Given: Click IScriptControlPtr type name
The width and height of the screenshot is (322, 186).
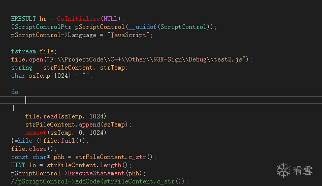Looking at the screenshot, I should [41, 27].
